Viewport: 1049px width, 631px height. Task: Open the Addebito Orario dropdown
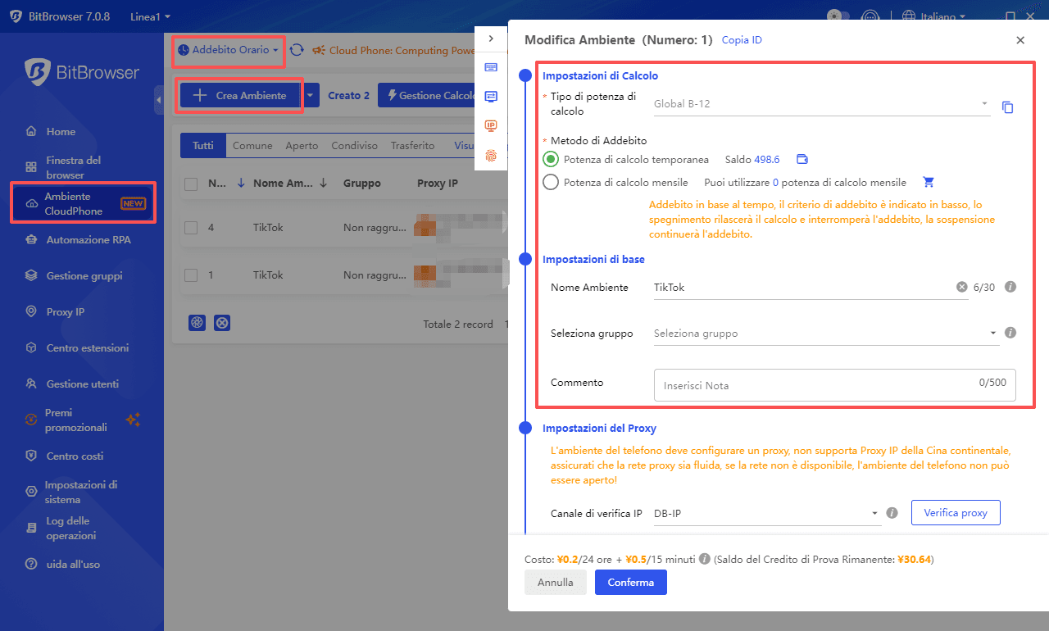point(229,50)
